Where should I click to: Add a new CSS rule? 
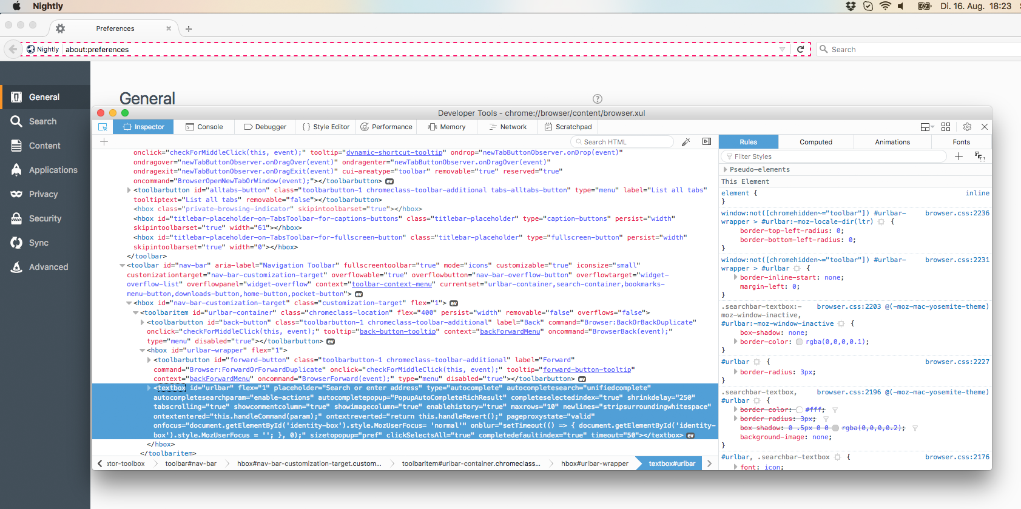point(959,157)
